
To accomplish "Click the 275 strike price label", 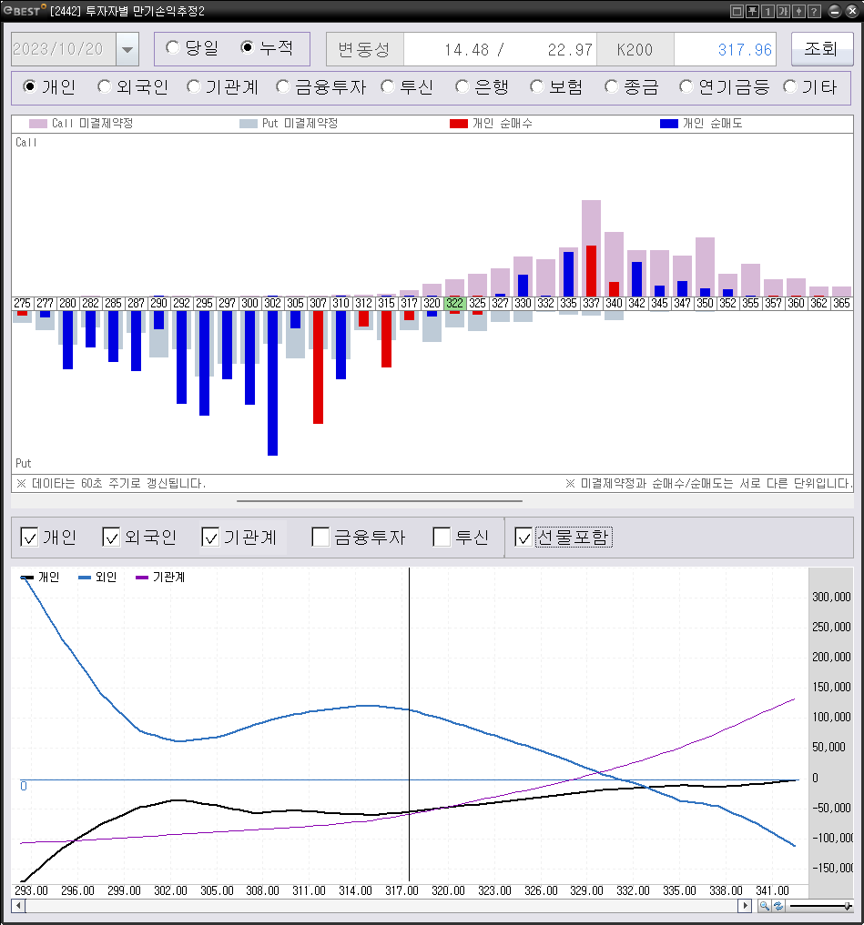I will (23, 303).
